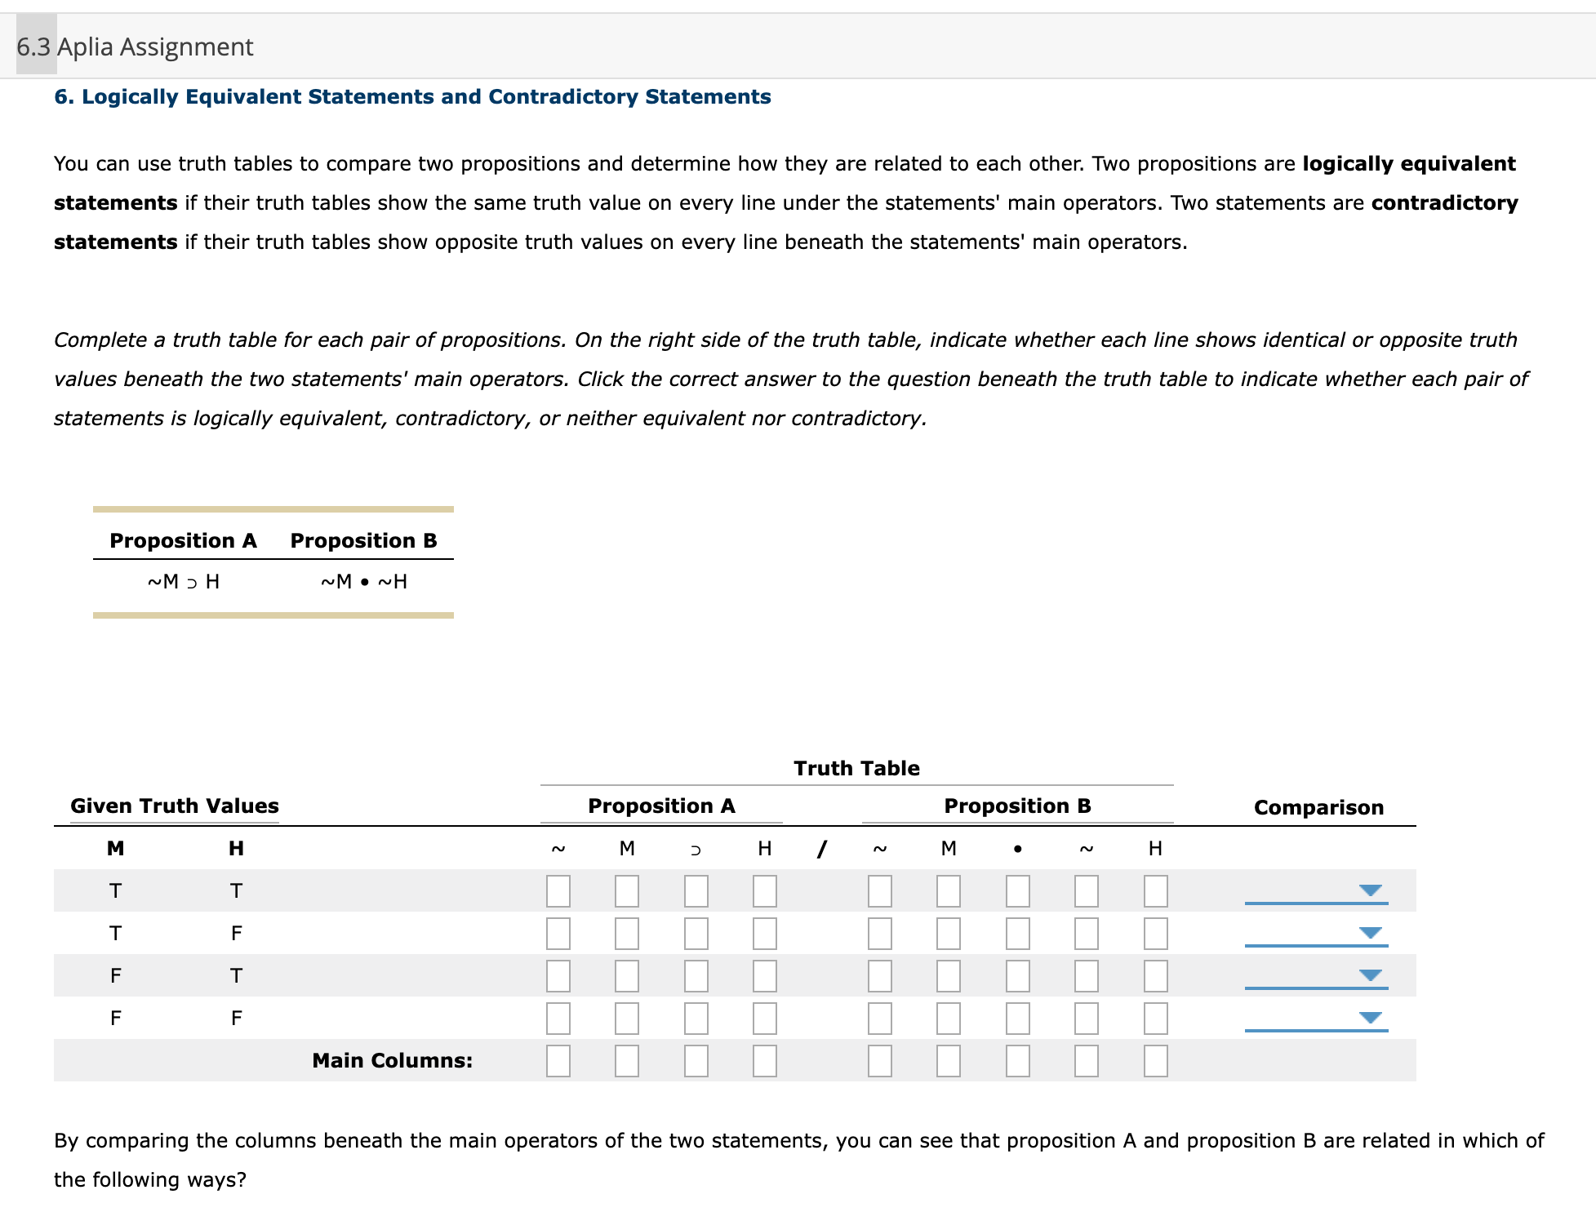Check the Main Columns box under the horseshoe
The height and width of the screenshot is (1212, 1596).
click(695, 1061)
